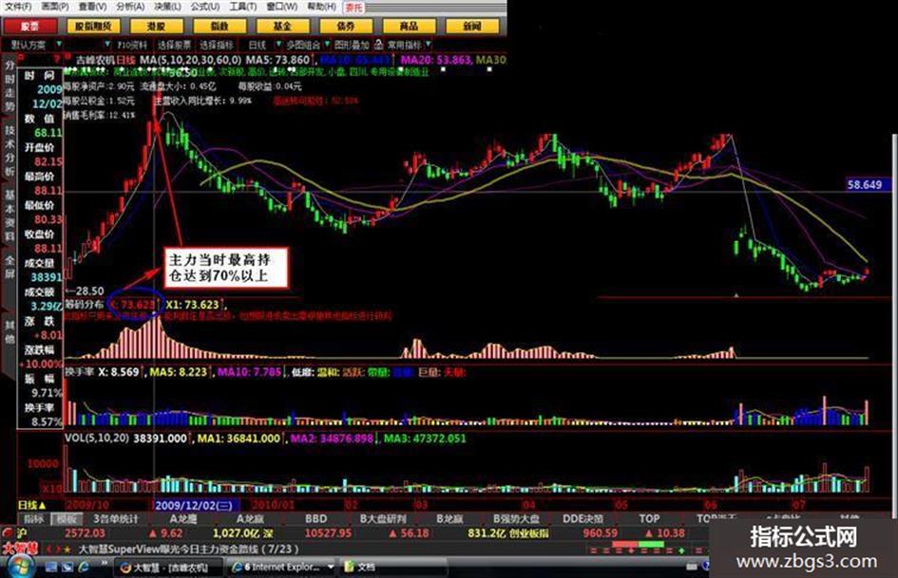Viewport: 898px width, 578px height.
Task: Toggle 全屏 sidebar tab
Action: point(10,266)
